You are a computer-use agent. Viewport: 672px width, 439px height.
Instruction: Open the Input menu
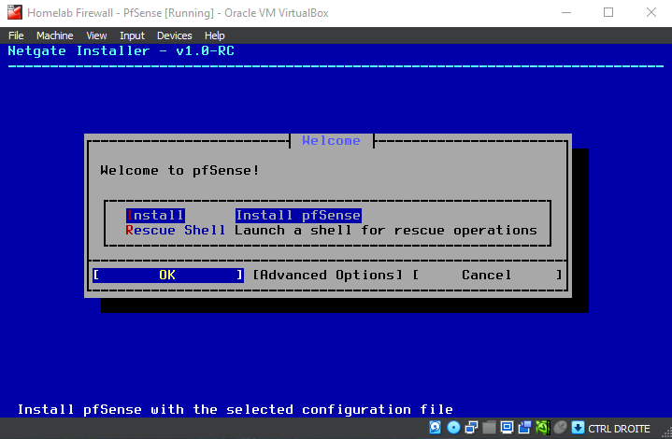pos(132,35)
